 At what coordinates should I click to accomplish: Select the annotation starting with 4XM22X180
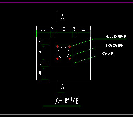point(115,36)
